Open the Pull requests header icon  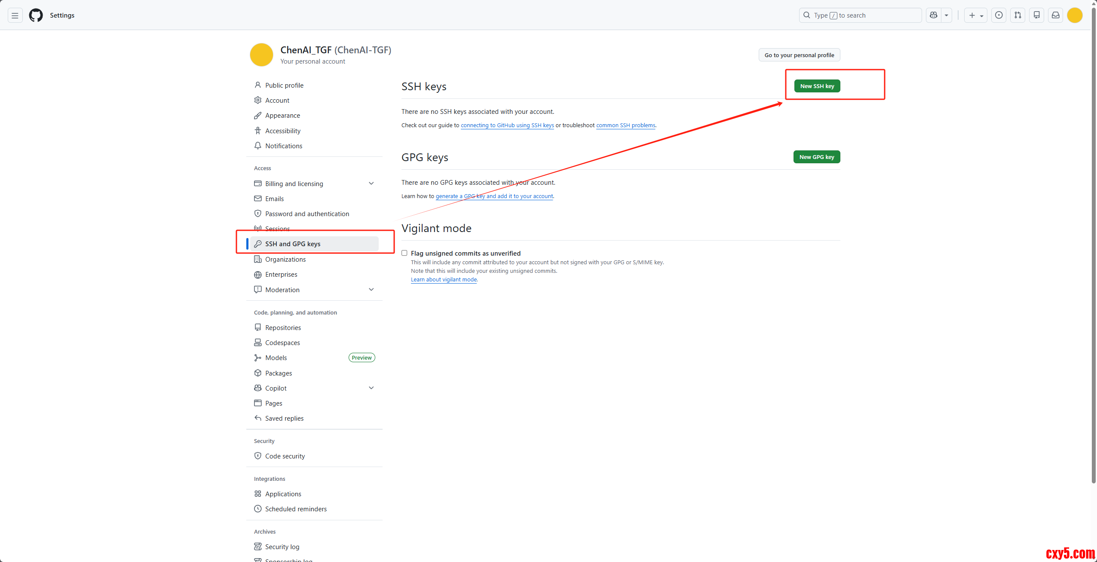click(1017, 15)
